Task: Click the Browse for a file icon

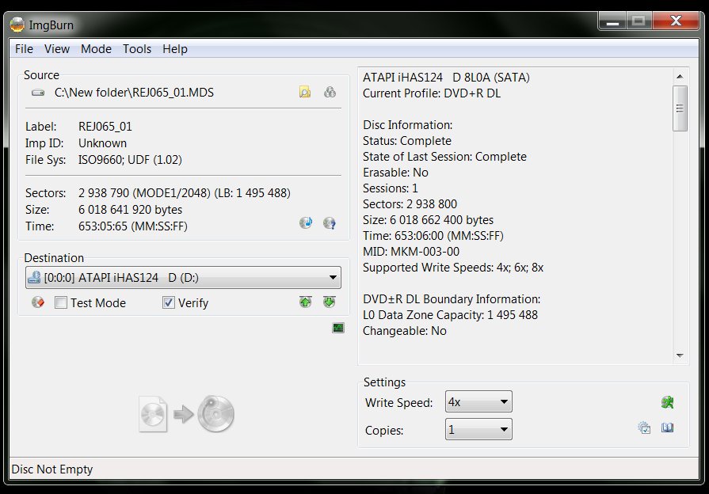Action: click(305, 92)
